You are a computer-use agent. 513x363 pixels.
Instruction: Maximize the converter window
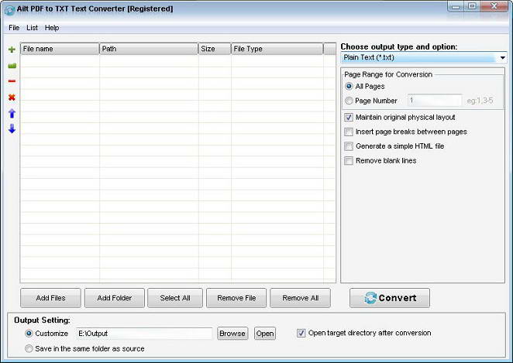point(472,6)
